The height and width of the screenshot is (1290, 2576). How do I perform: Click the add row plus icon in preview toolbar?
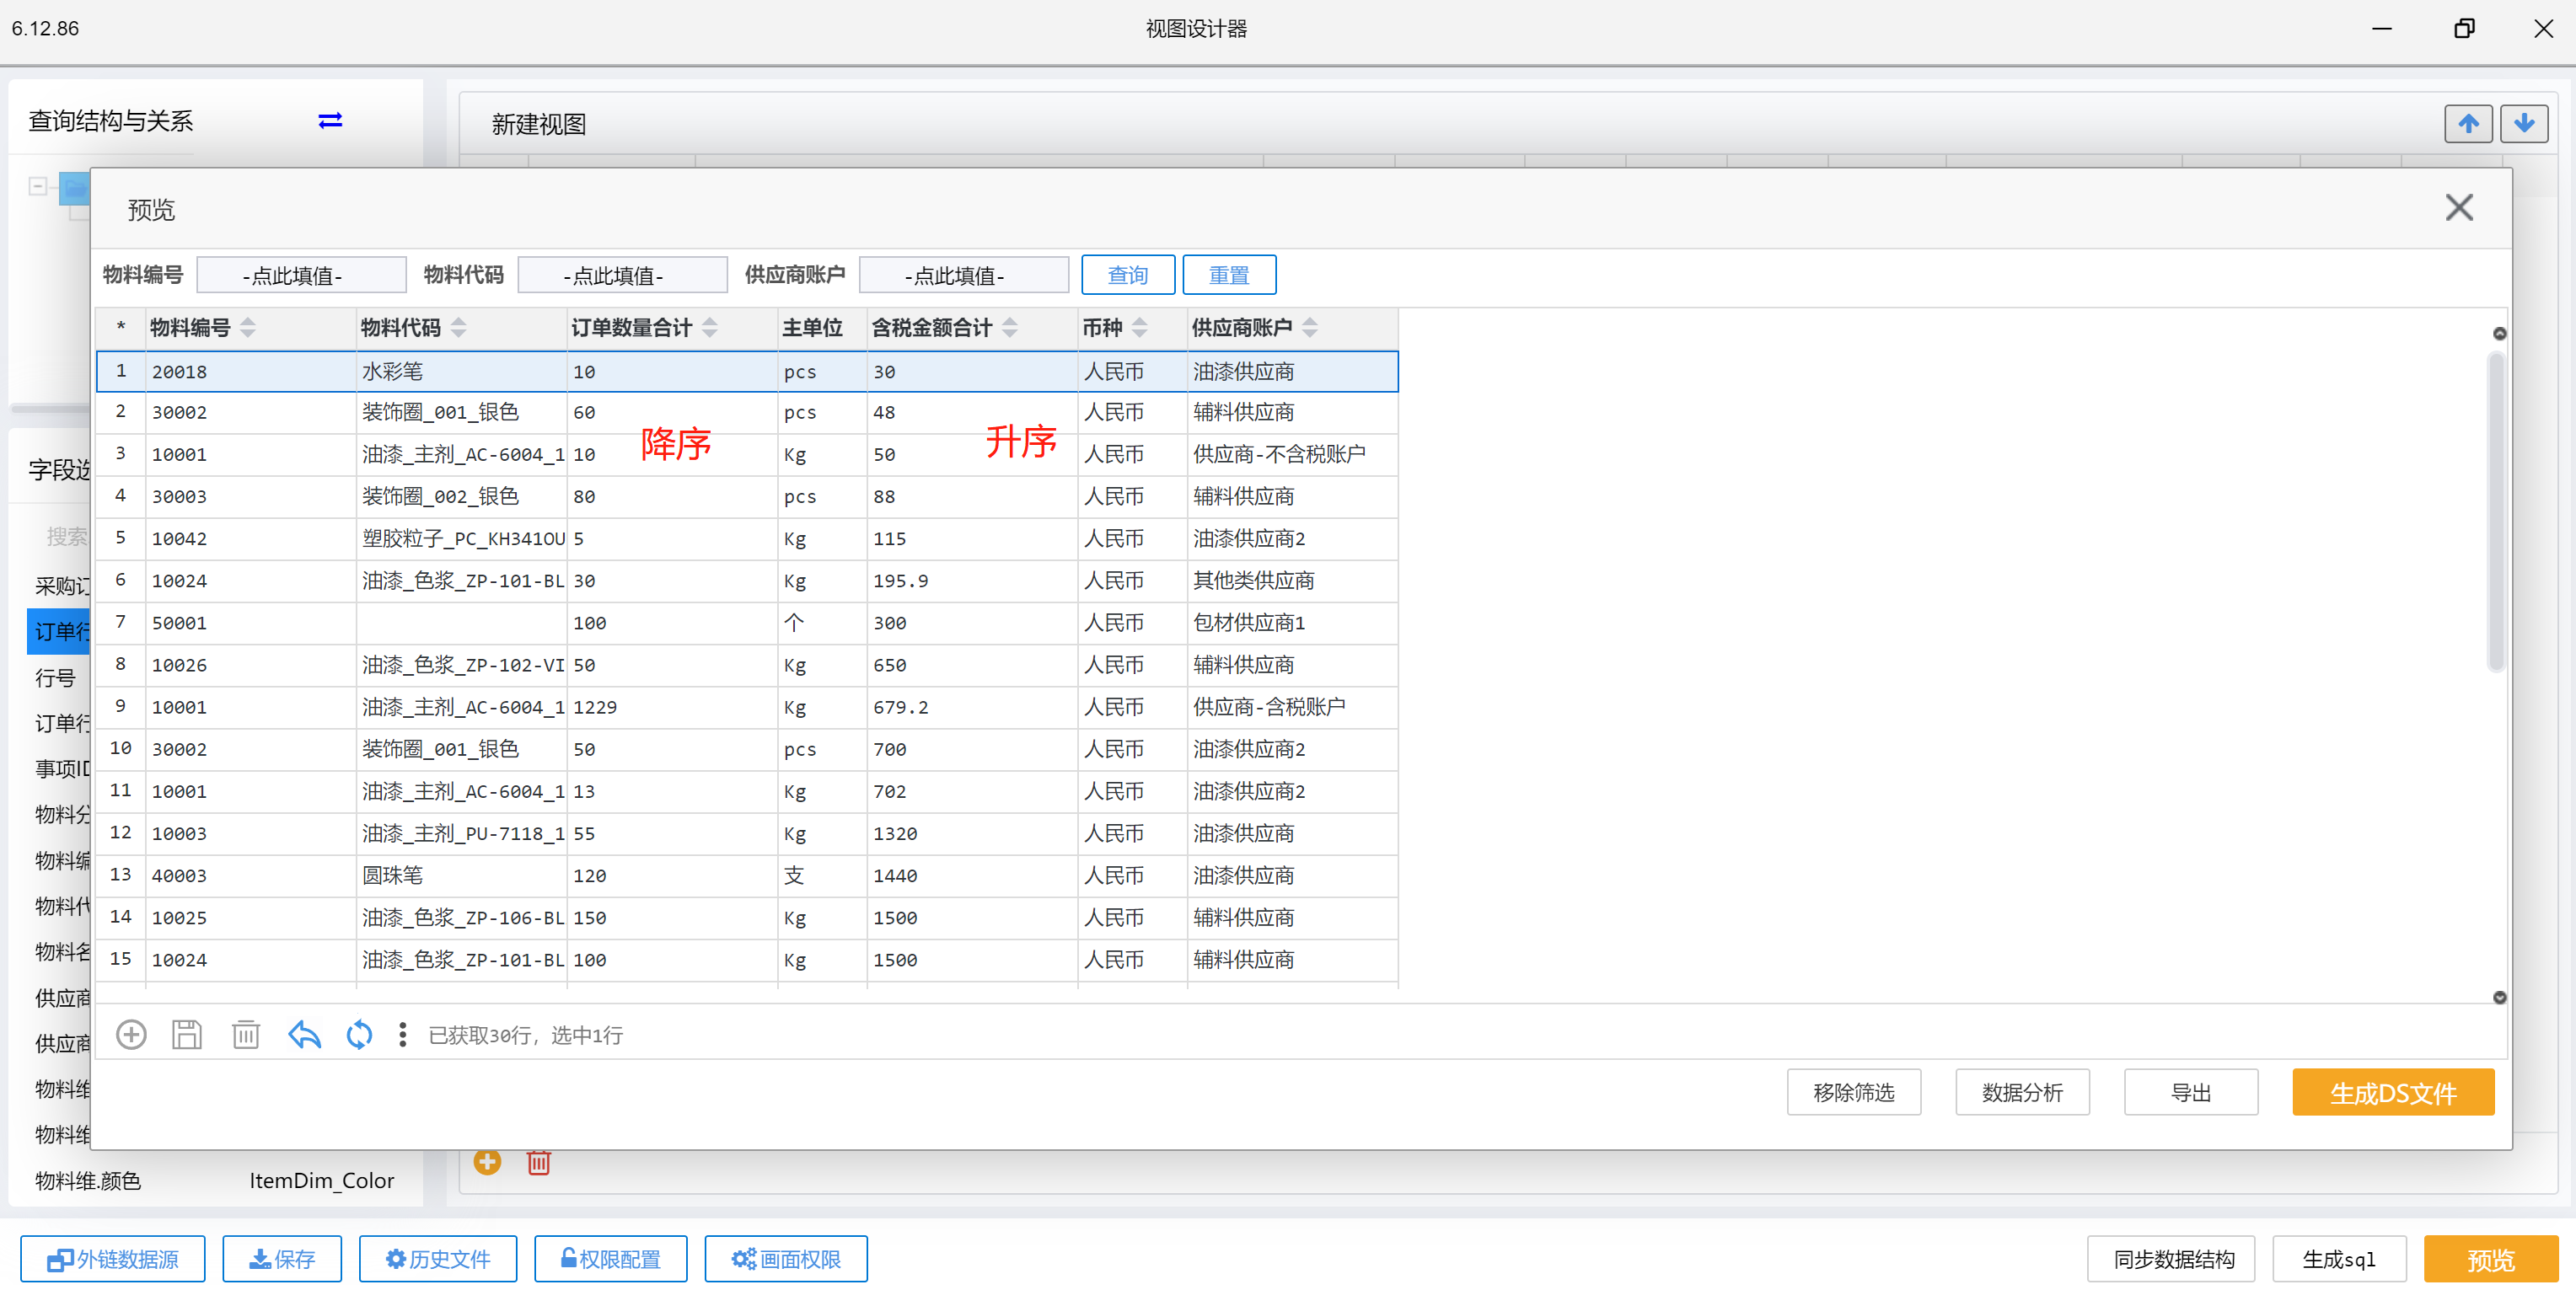(131, 1034)
